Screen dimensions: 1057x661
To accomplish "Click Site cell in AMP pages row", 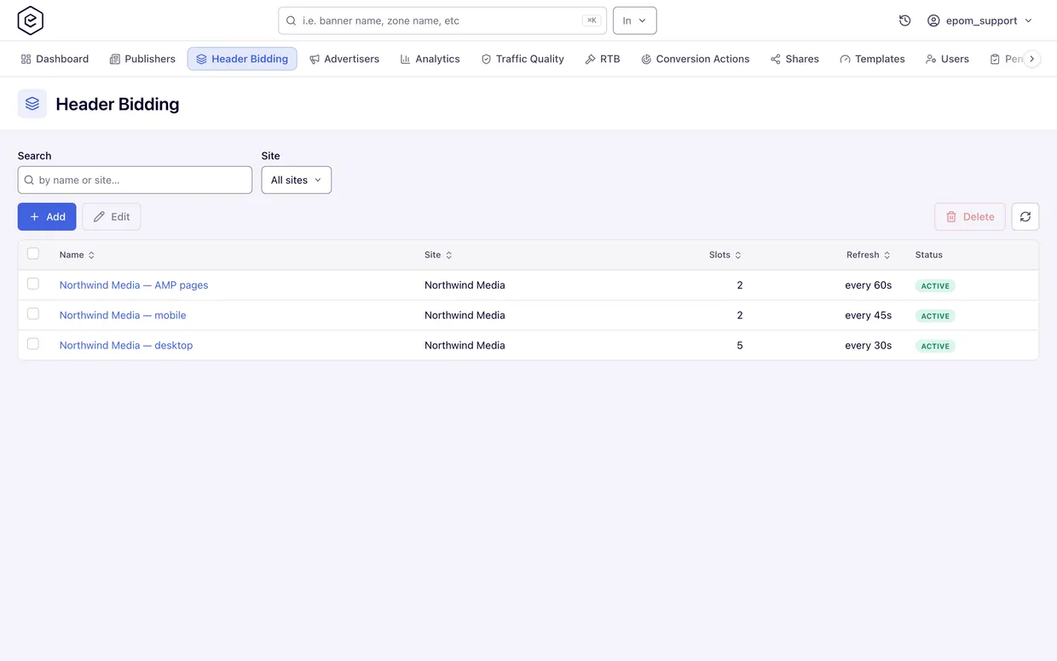I will [465, 285].
